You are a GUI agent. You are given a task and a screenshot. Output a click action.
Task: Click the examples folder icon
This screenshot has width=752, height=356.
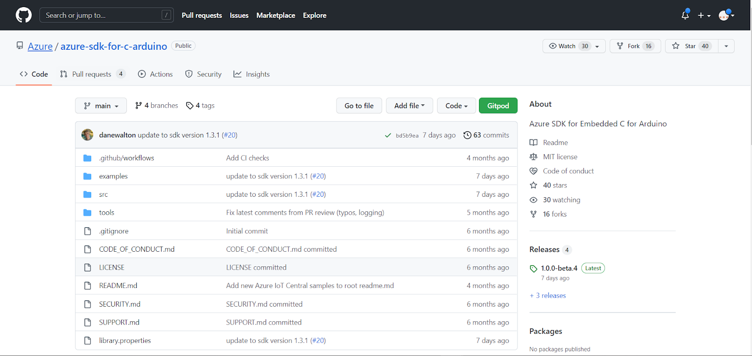87,177
